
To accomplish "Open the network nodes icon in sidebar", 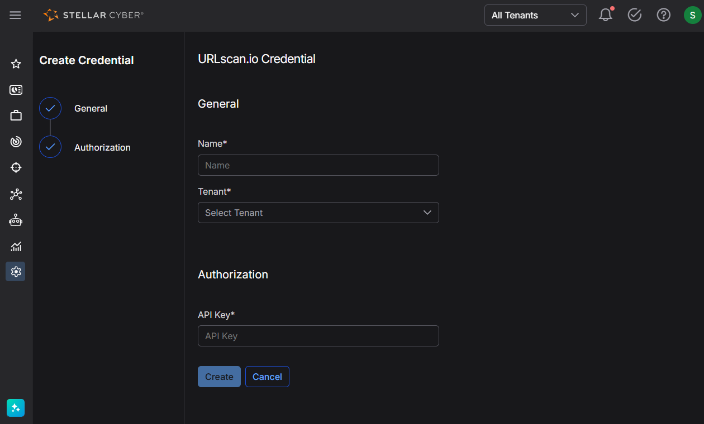I will click(x=16, y=194).
